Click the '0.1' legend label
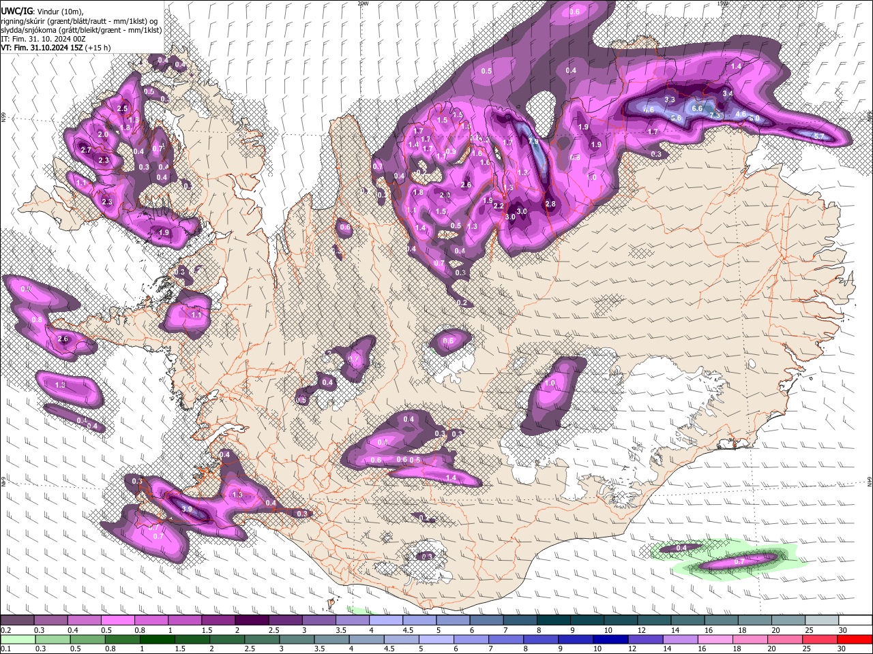 point(5,649)
